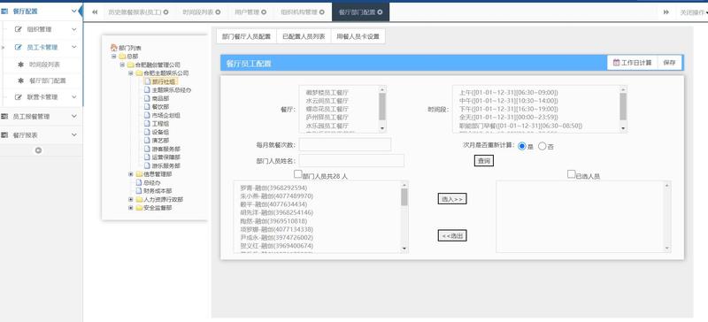Expand the 信息管理部 tree node

click(131, 174)
